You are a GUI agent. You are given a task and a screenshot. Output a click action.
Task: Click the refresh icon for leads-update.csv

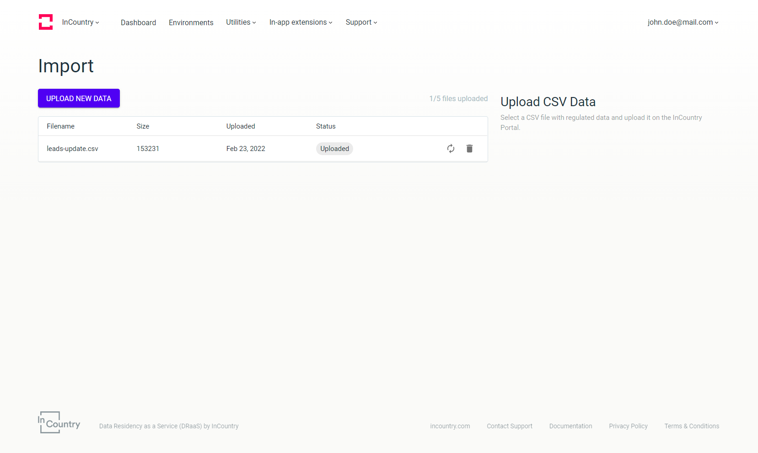point(451,148)
